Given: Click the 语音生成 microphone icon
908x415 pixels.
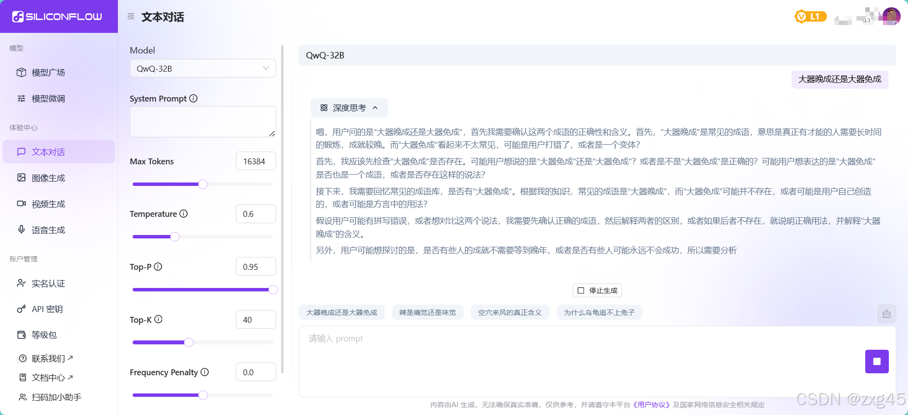Looking at the screenshot, I should click(x=21, y=229).
